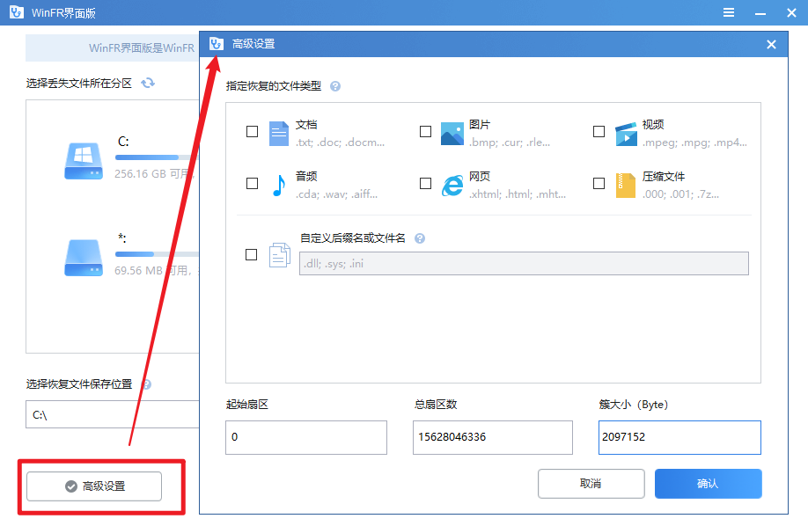Click help icon beside 选择恢复文件保存位置

[146, 384]
